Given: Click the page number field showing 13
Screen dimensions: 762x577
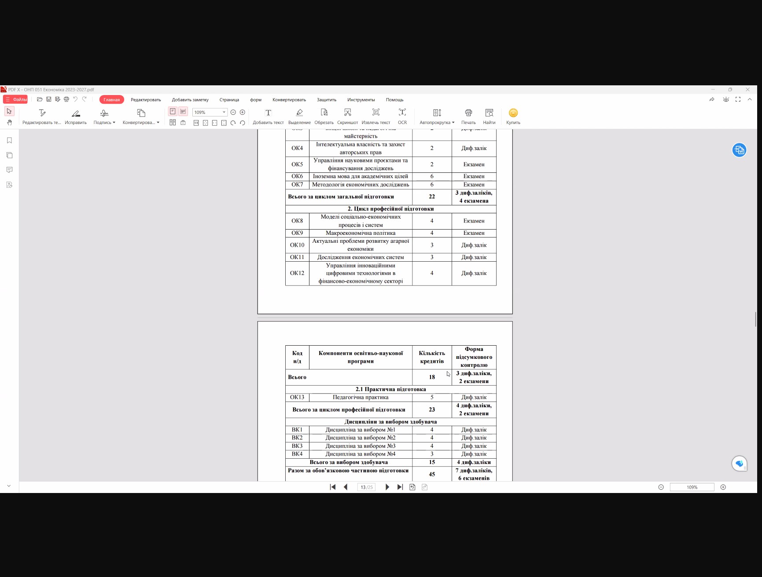Looking at the screenshot, I should [366, 487].
